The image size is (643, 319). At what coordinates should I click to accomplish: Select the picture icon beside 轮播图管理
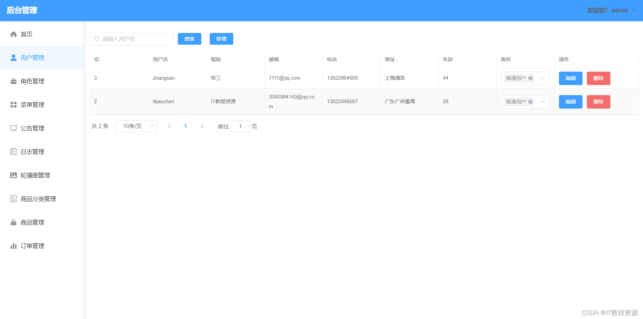coord(13,175)
